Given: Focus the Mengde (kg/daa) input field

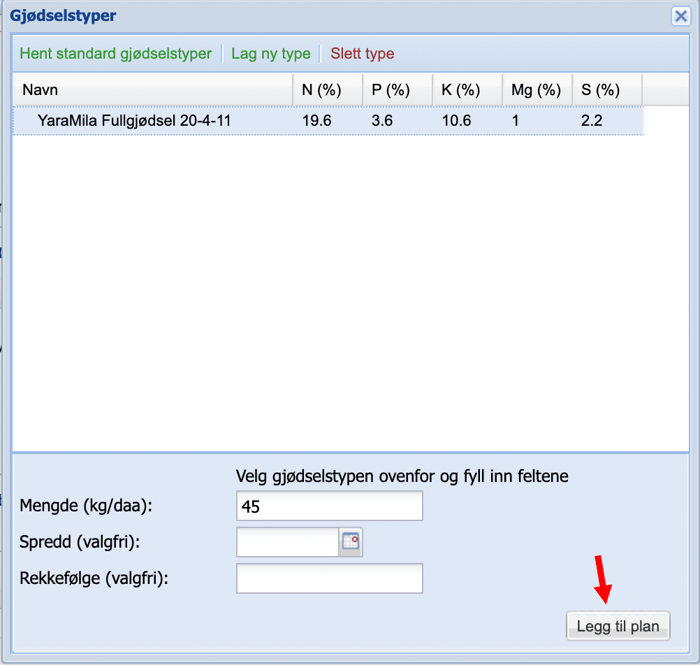Looking at the screenshot, I should click(330, 506).
